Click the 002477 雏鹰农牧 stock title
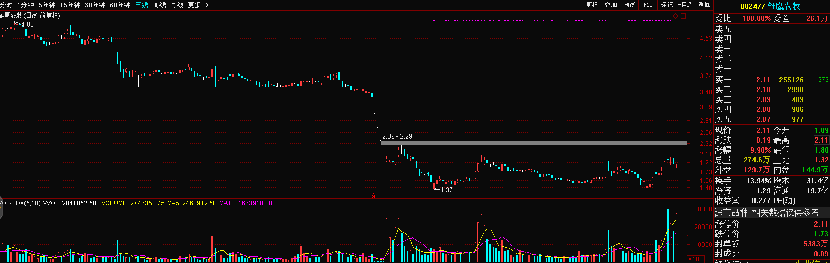This screenshot has width=830, height=263. [770, 6]
